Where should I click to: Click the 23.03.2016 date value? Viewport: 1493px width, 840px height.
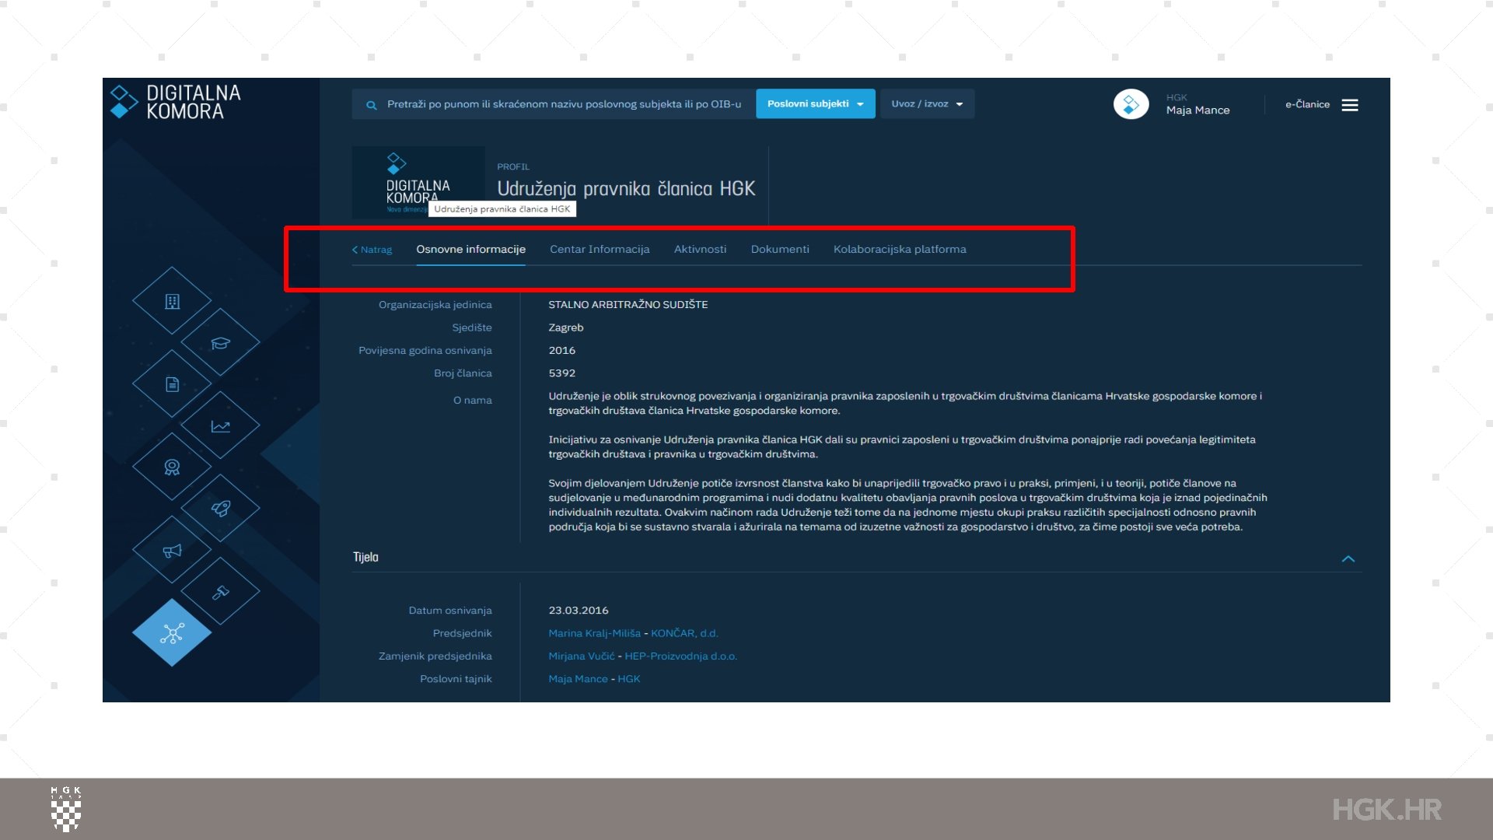[578, 611]
